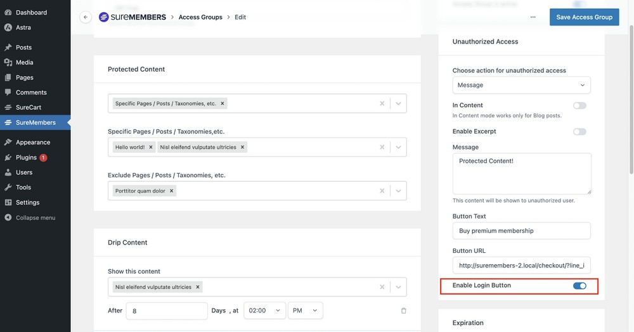Clear all Exclude Pages selections
This screenshot has width=634, height=332.
[382, 191]
